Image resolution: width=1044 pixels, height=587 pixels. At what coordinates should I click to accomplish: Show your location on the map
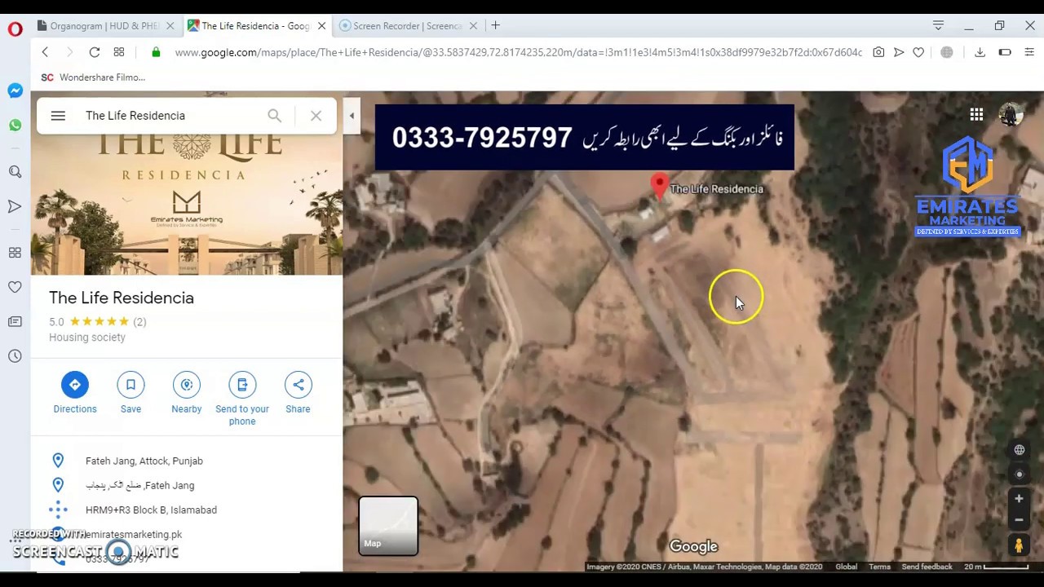point(1019,474)
